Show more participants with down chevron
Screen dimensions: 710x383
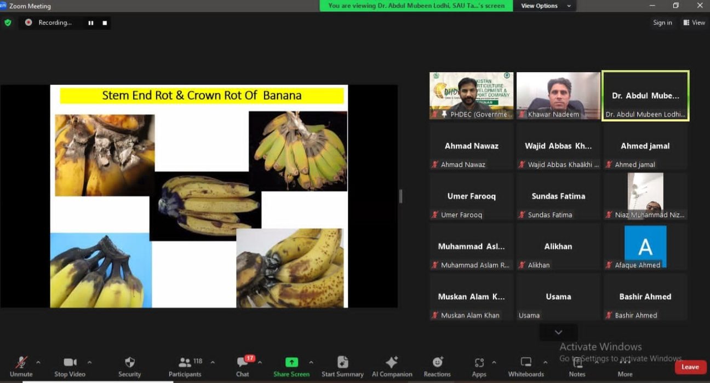(x=558, y=332)
